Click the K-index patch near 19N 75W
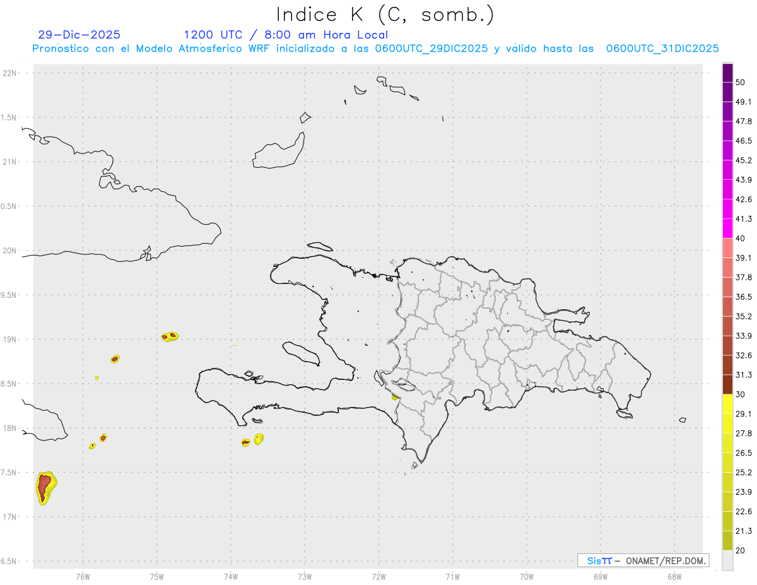Viewport: 757px width, 585px height. (170, 336)
